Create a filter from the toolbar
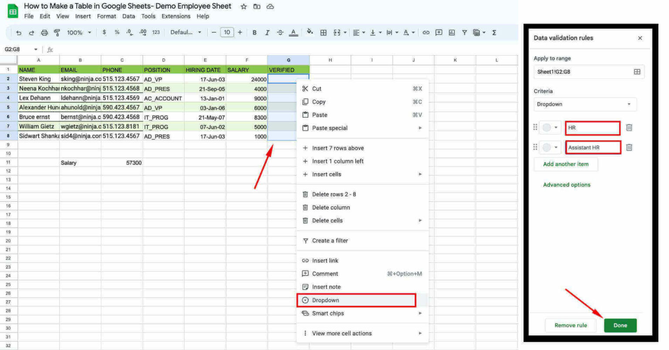 click(464, 32)
